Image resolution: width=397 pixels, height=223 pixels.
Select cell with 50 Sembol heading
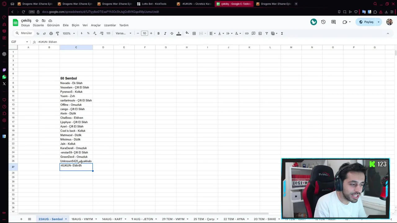click(x=76, y=78)
